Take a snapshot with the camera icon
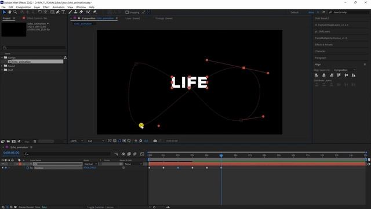Image resolution: width=371 pixels, height=209 pixels. pos(155,140)
